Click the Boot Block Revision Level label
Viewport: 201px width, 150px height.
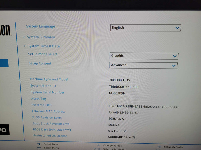(52, 124)
